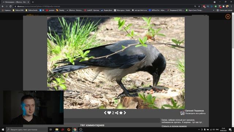Click 'Посмотреть все работы' link

[x=195, y=113]
